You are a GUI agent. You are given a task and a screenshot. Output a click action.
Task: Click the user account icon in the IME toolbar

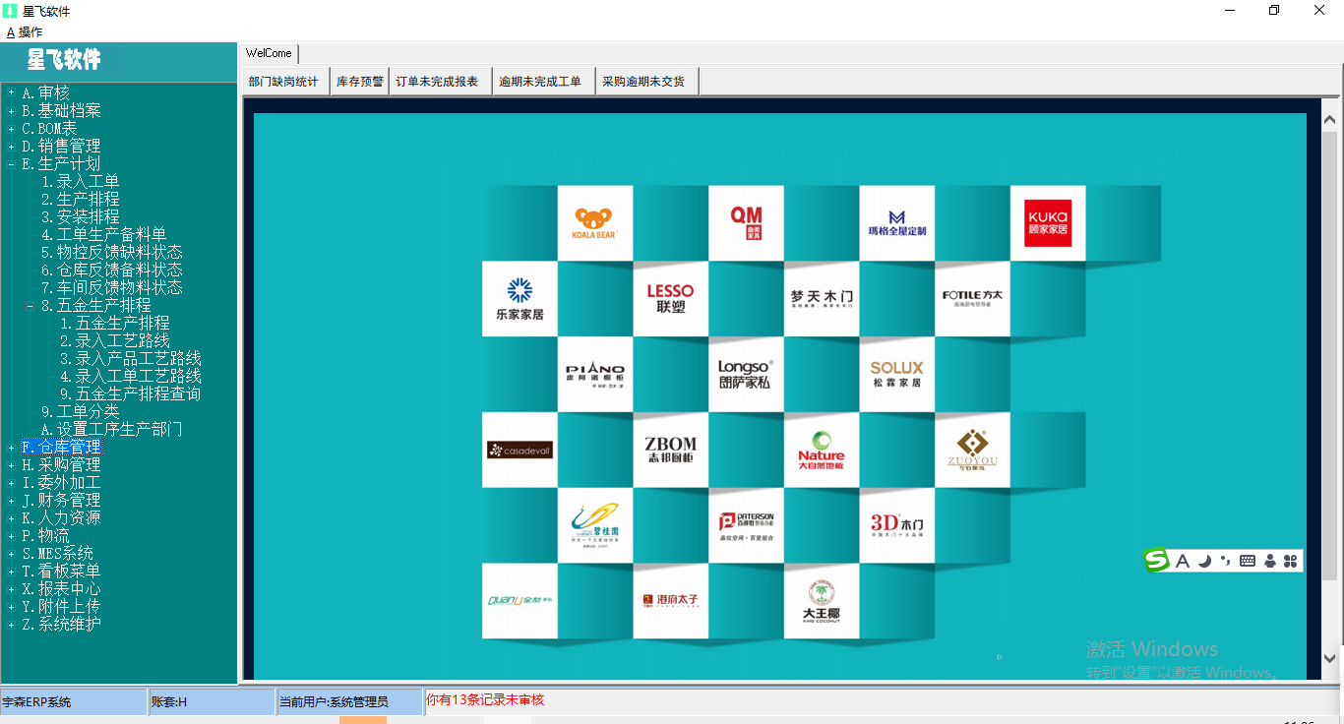coord(1269,561)
